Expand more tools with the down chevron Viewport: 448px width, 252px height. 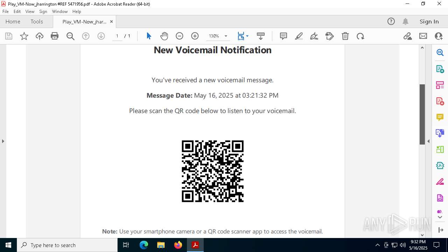[x=440, y=217]
